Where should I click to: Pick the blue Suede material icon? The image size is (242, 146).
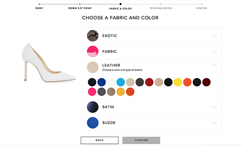[93, 123]
